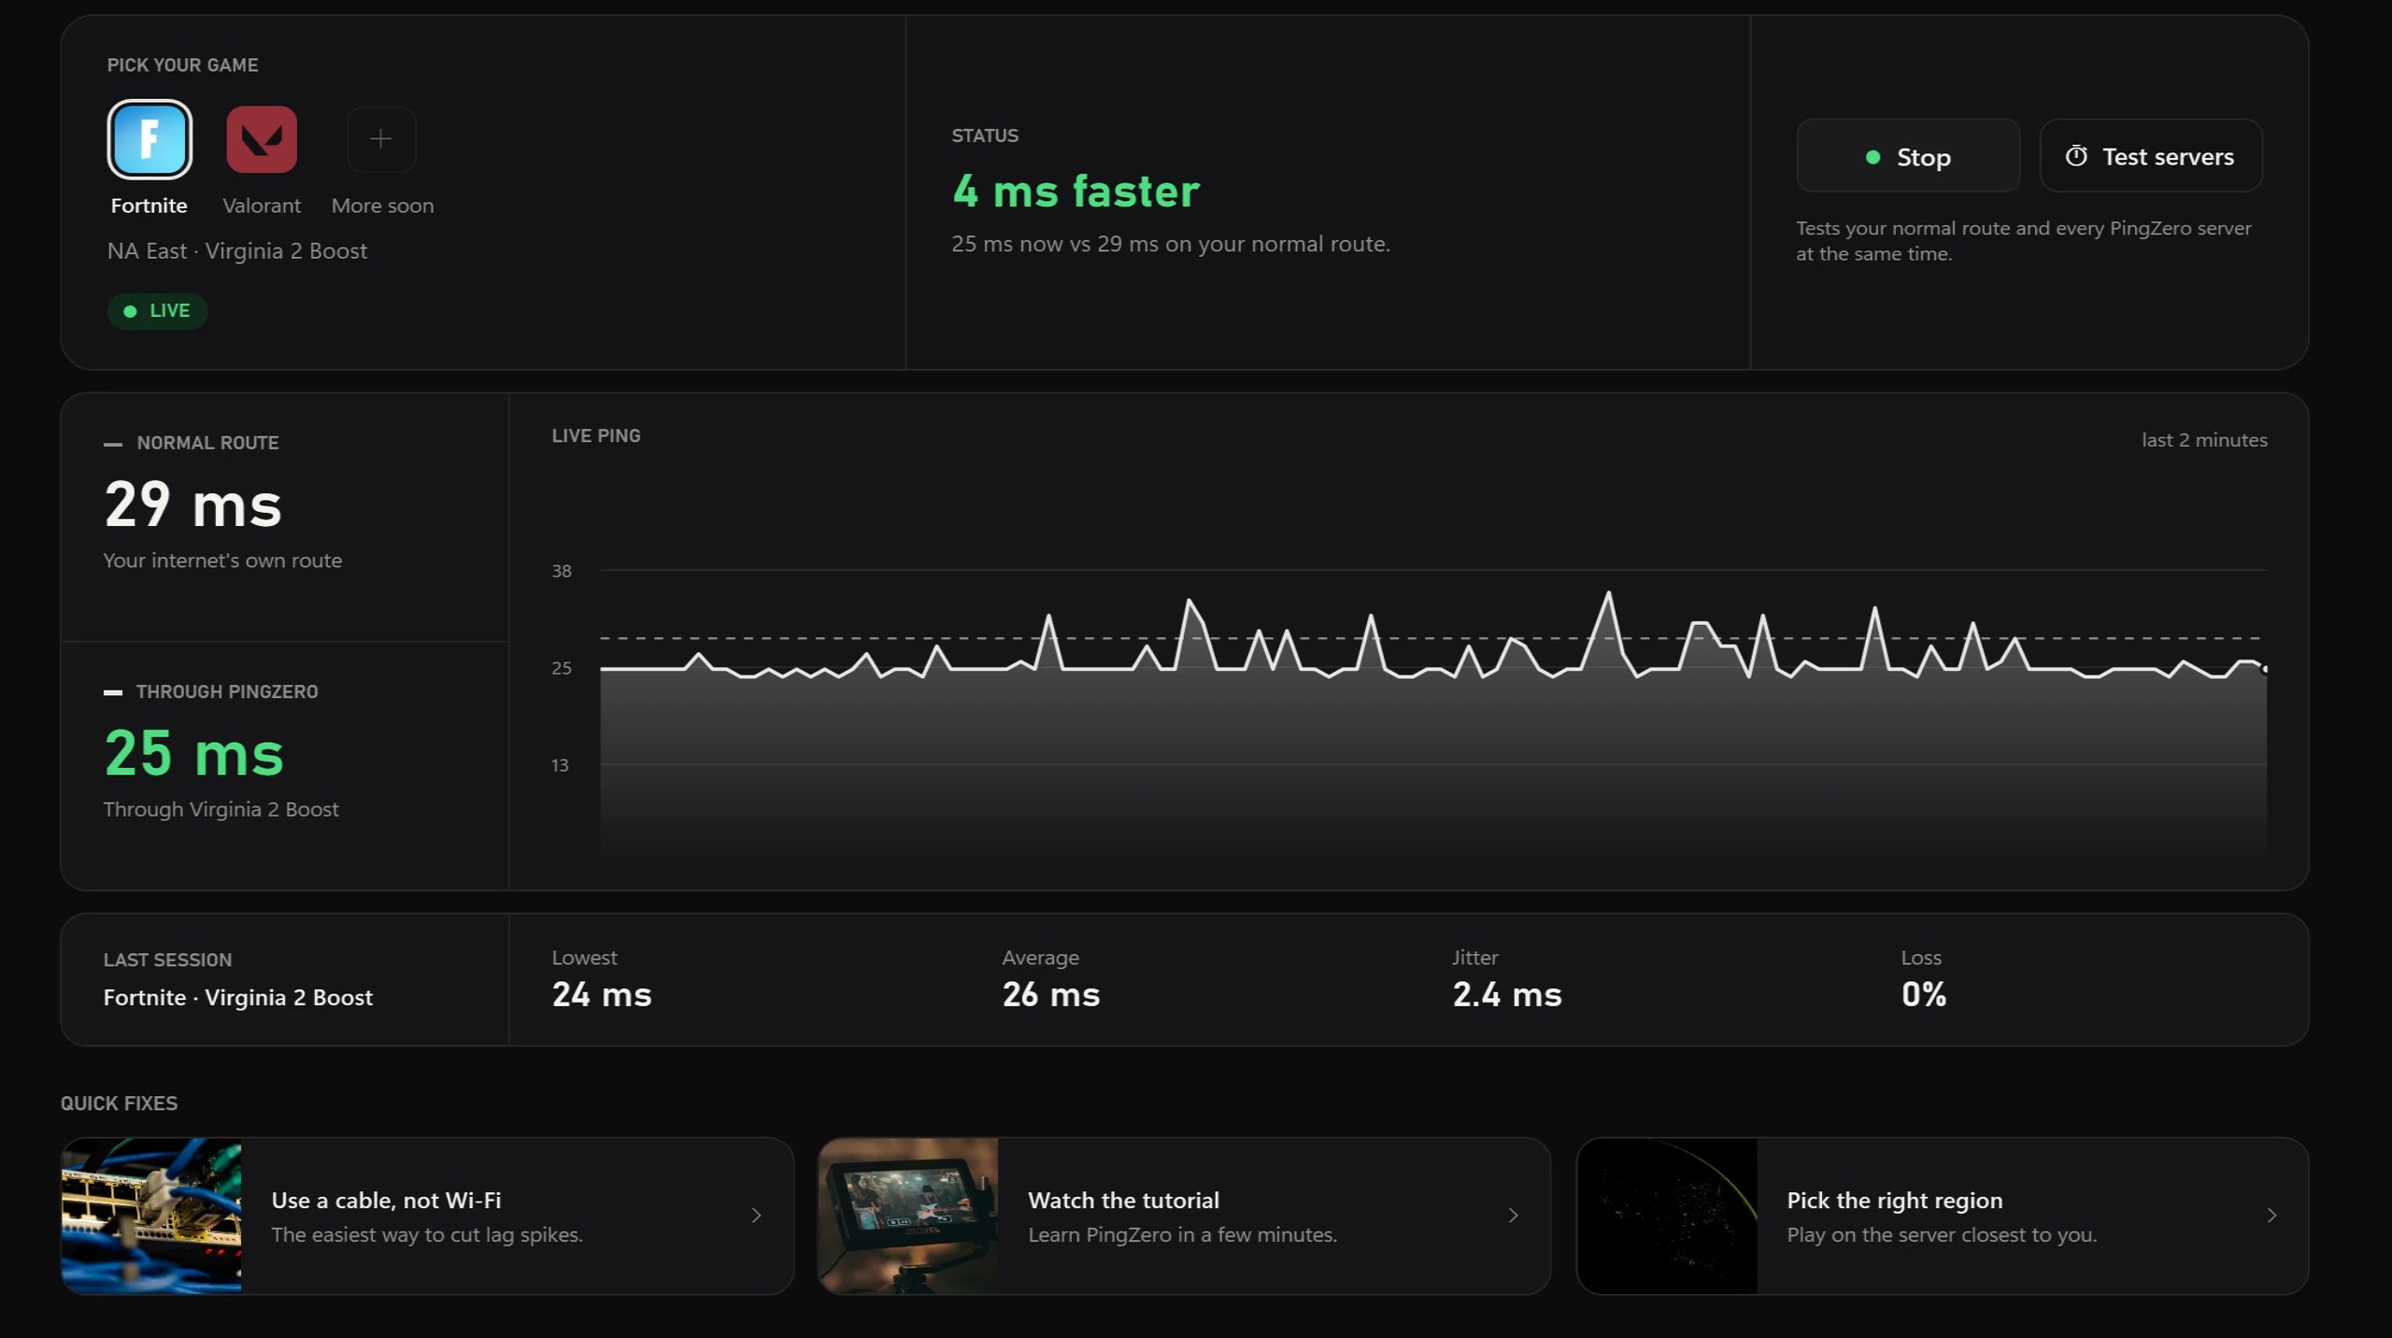Click chevron on Use a cable card
This screenshot has height=1338, width=2392.
tap(757, 1216)
